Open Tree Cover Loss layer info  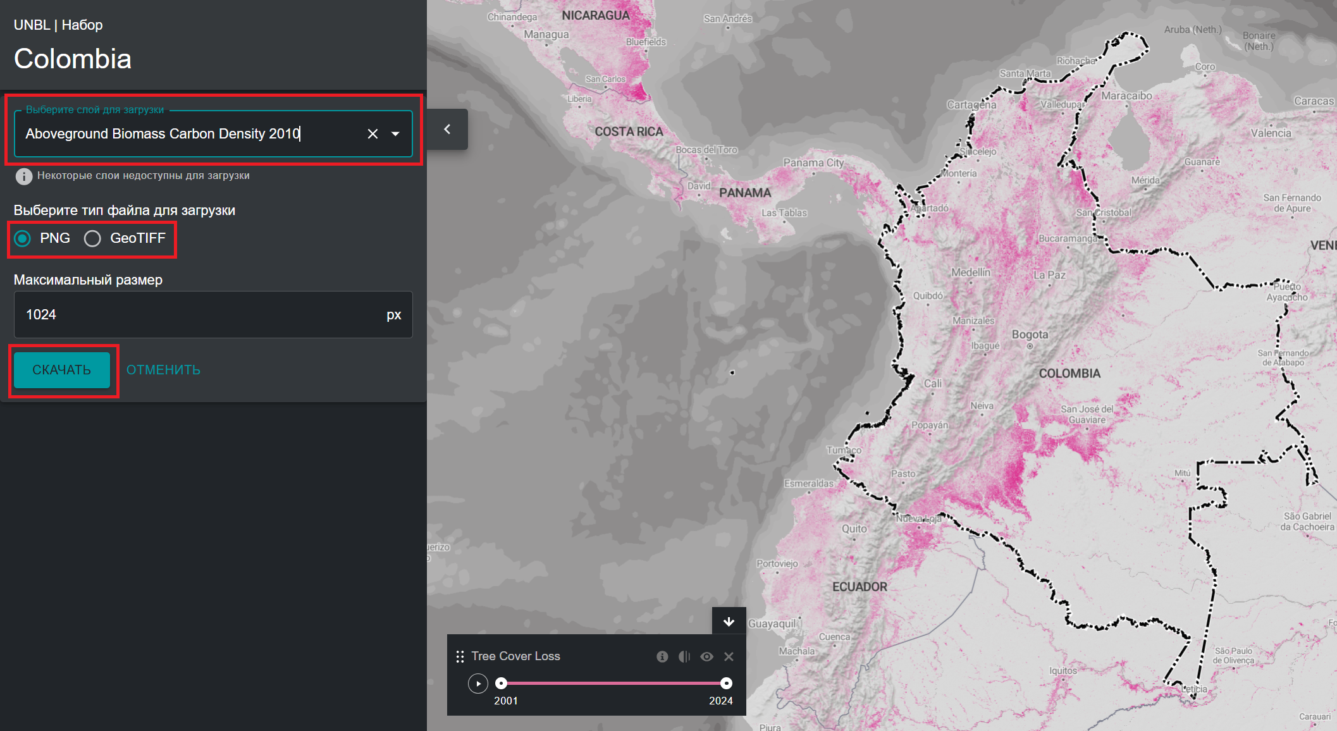coord(662,656)
